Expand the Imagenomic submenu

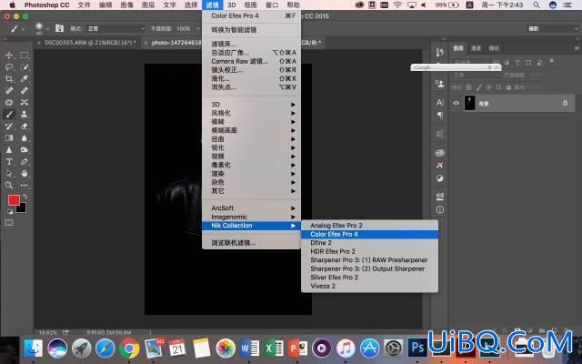(251, 217)
